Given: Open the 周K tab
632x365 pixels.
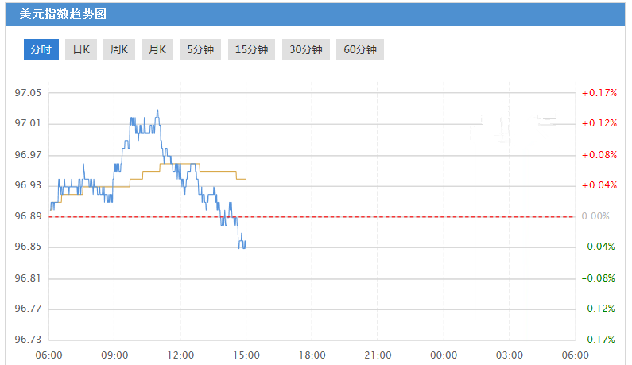Looking at the screenshot, I should click(x=119, y=49).
